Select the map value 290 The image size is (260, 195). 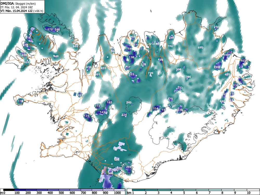tap(216, 67)
